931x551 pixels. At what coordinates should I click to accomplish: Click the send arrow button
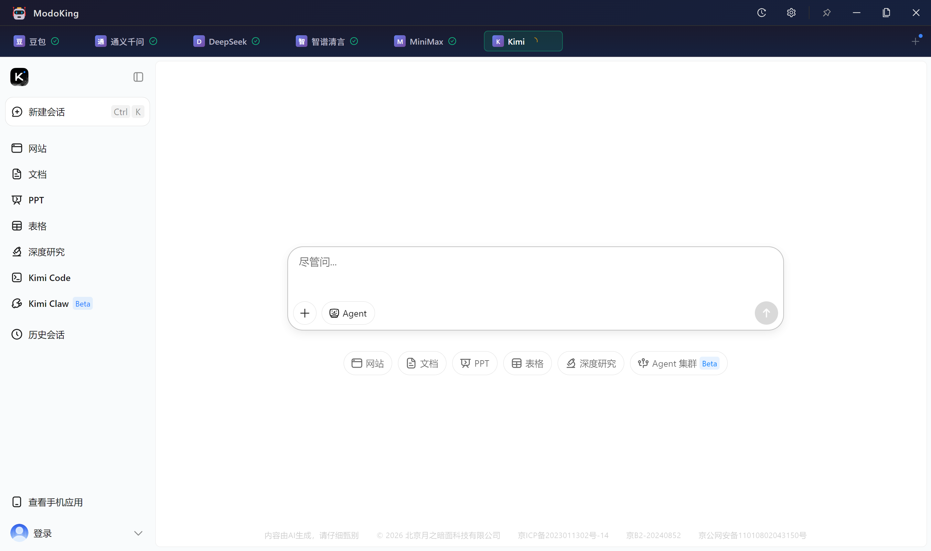pos(766,313)
